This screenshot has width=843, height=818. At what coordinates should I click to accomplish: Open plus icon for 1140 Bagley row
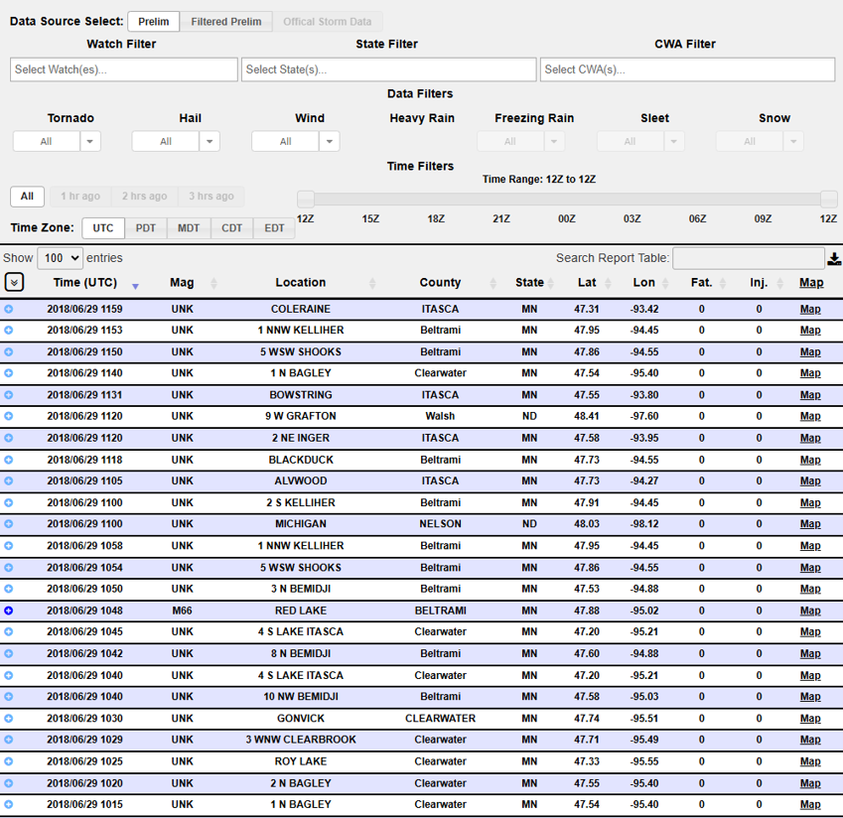coord(9,373)
